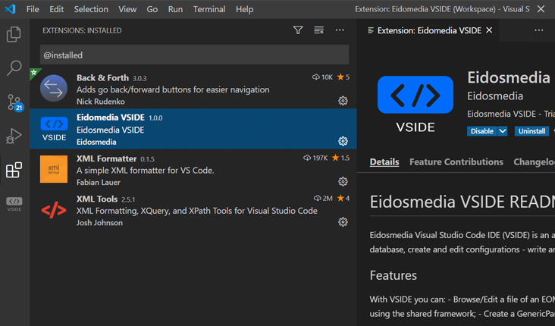Click Back & Forth extension arrows icon
Image resolution: width=555 pixels, height=326 pixels.
pos(54,88)
